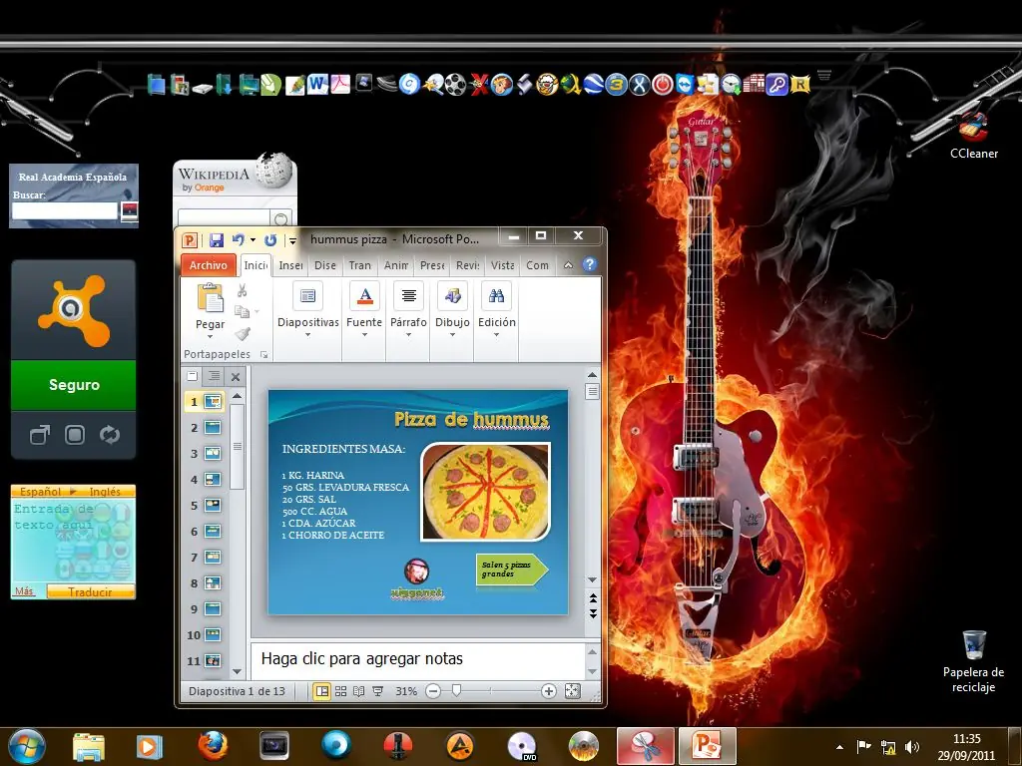Start Slide Show view from status bar
This screenshot has height=766, width=1022.
click(x=377, y=691)
